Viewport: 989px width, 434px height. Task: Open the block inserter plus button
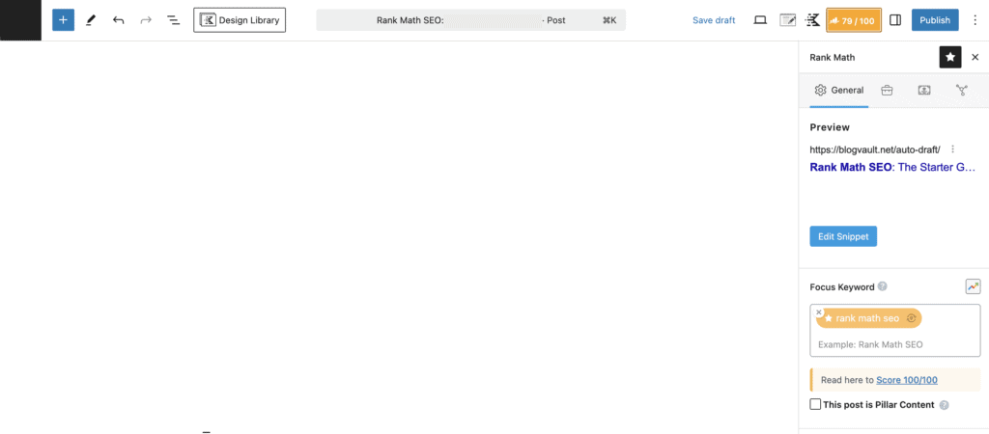coord(63,20)
